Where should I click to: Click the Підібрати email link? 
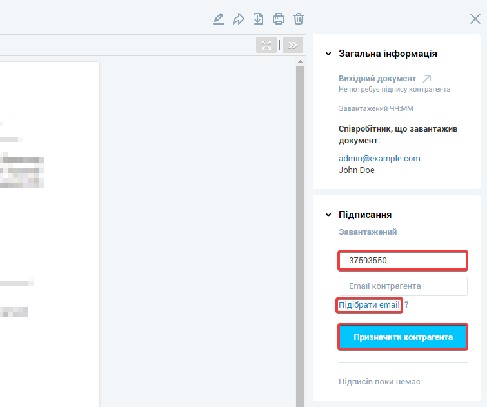[370, 304]
